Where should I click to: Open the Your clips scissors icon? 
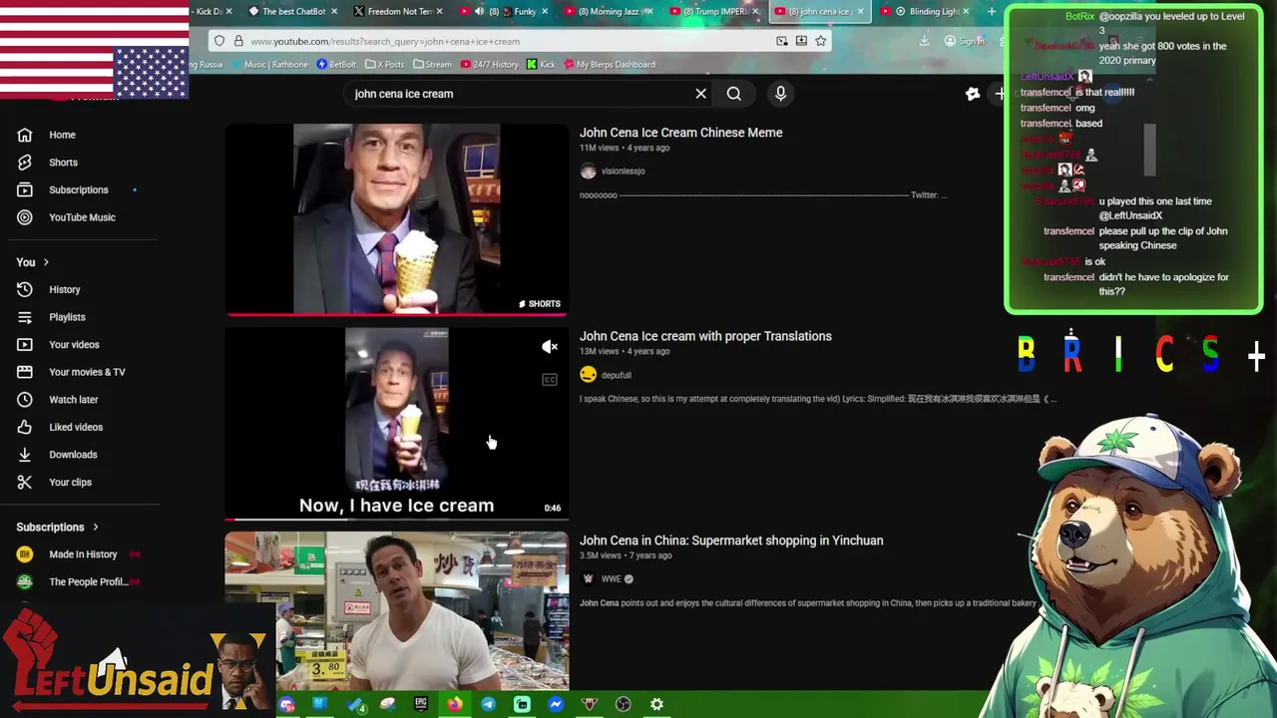click(25, 482)
